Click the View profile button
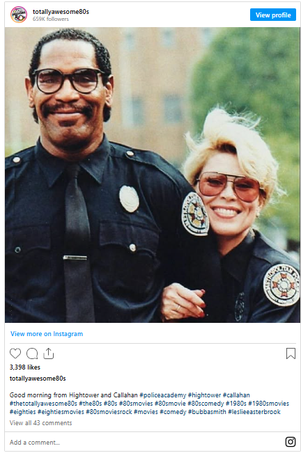 (273, 15)
